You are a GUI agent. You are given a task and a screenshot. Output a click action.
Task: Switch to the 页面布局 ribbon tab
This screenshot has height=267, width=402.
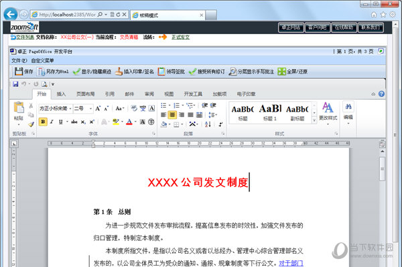[85, 94]
